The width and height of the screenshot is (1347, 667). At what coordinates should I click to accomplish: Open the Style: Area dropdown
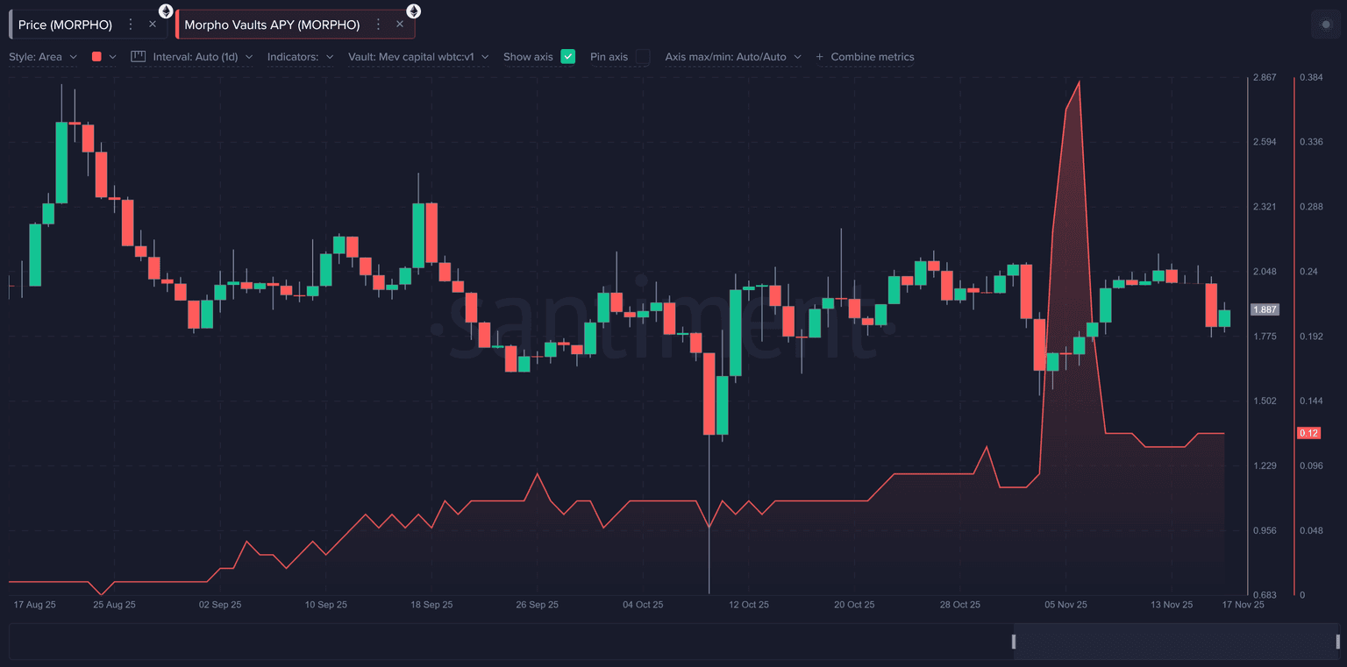(x=43, y=57)
